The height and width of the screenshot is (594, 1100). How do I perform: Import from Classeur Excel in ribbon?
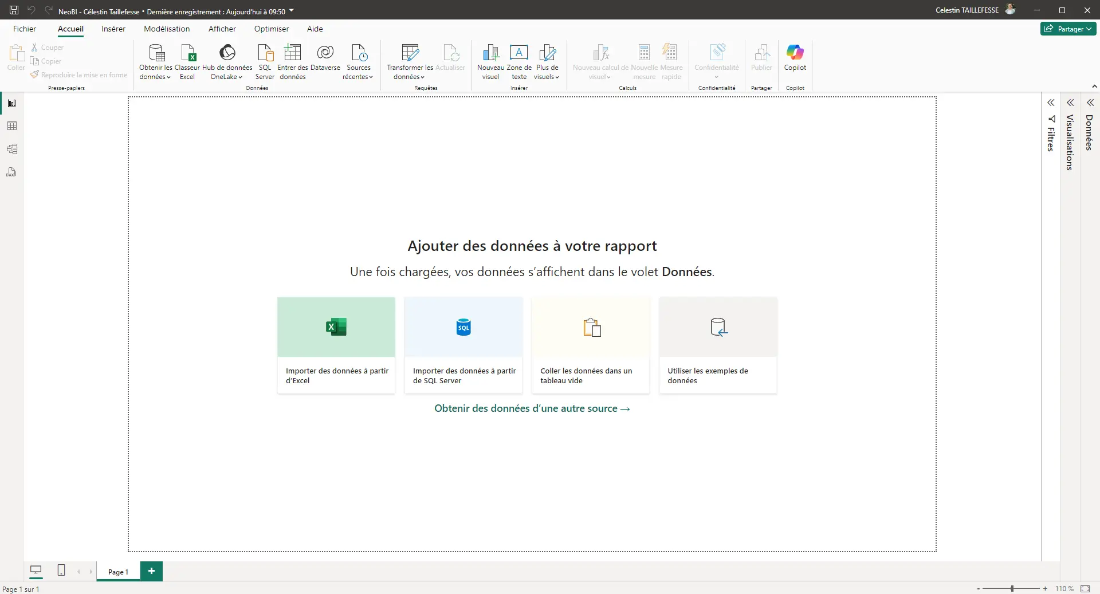(187, 62)
